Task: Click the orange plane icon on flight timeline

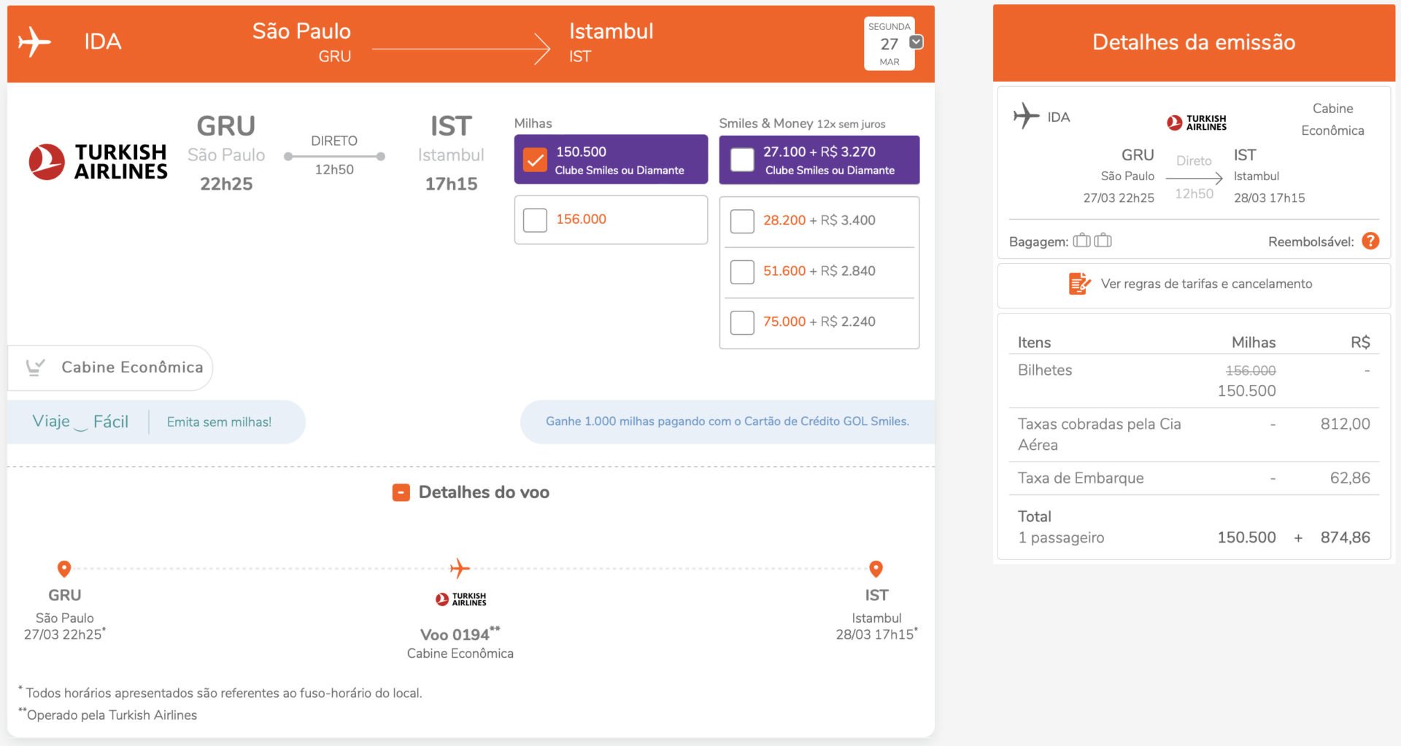Action: [x=460, y=568]
